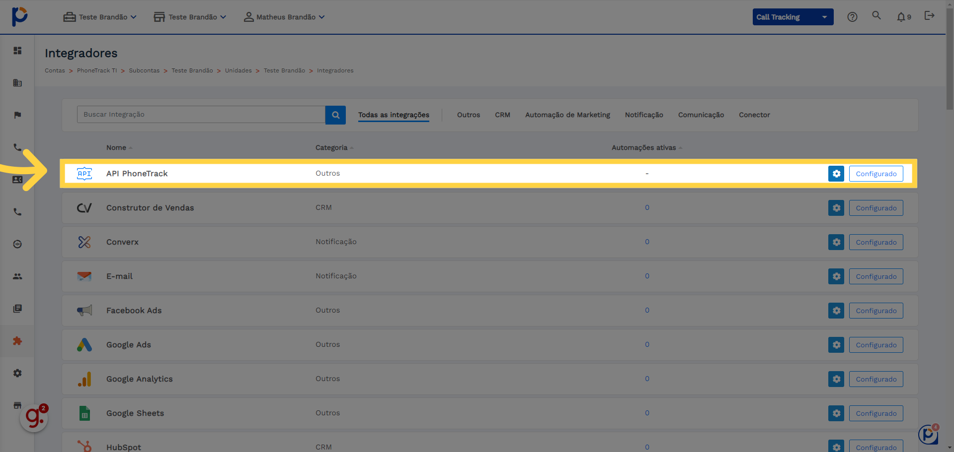This screenshot has height=452, width=954.
Task: Click the Converx integration name
Action: 122,242
